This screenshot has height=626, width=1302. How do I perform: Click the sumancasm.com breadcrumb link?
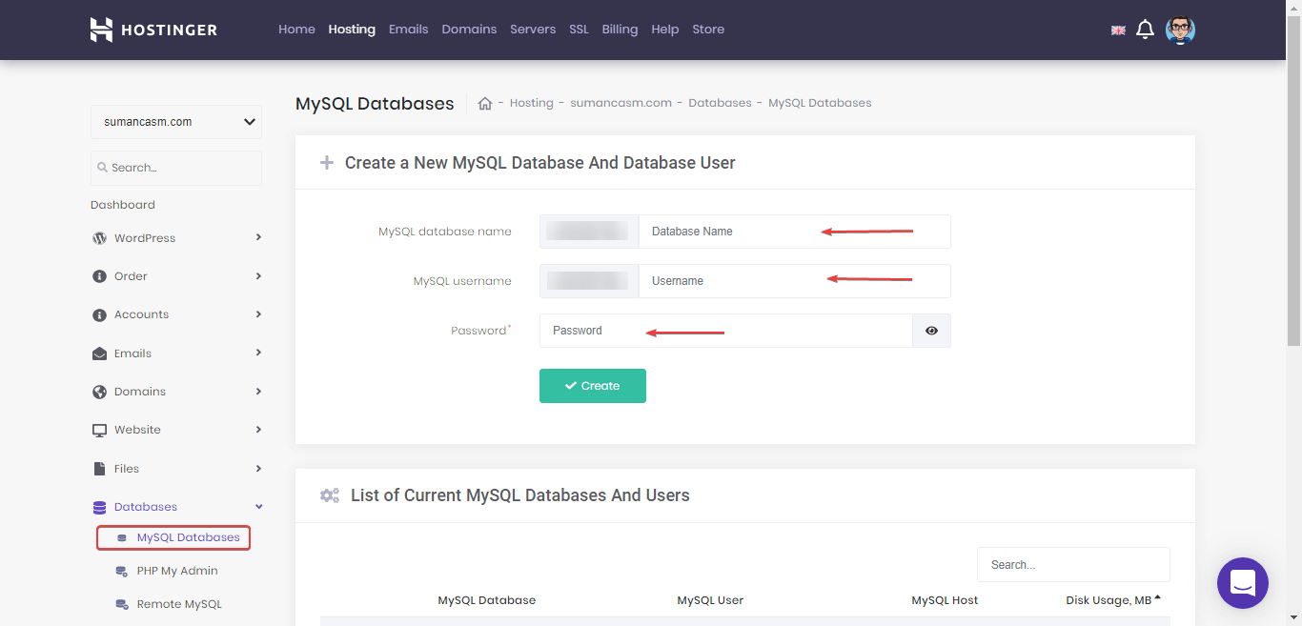click(x=621, y=103)
